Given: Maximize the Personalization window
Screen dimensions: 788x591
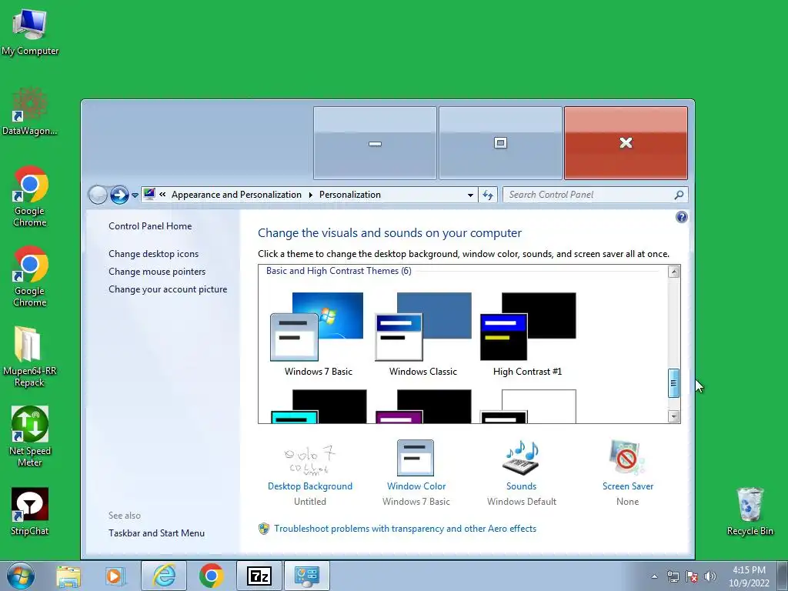Looking at the screenshot, I should tap(500, 143).
